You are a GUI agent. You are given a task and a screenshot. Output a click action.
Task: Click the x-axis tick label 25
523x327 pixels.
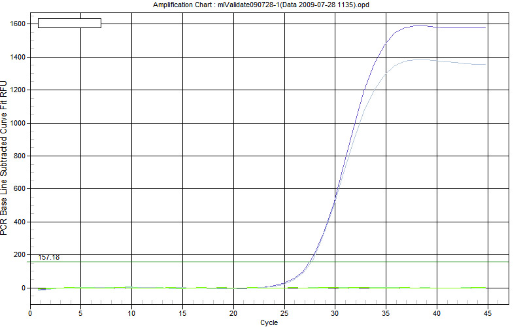(x=284, y=313)
